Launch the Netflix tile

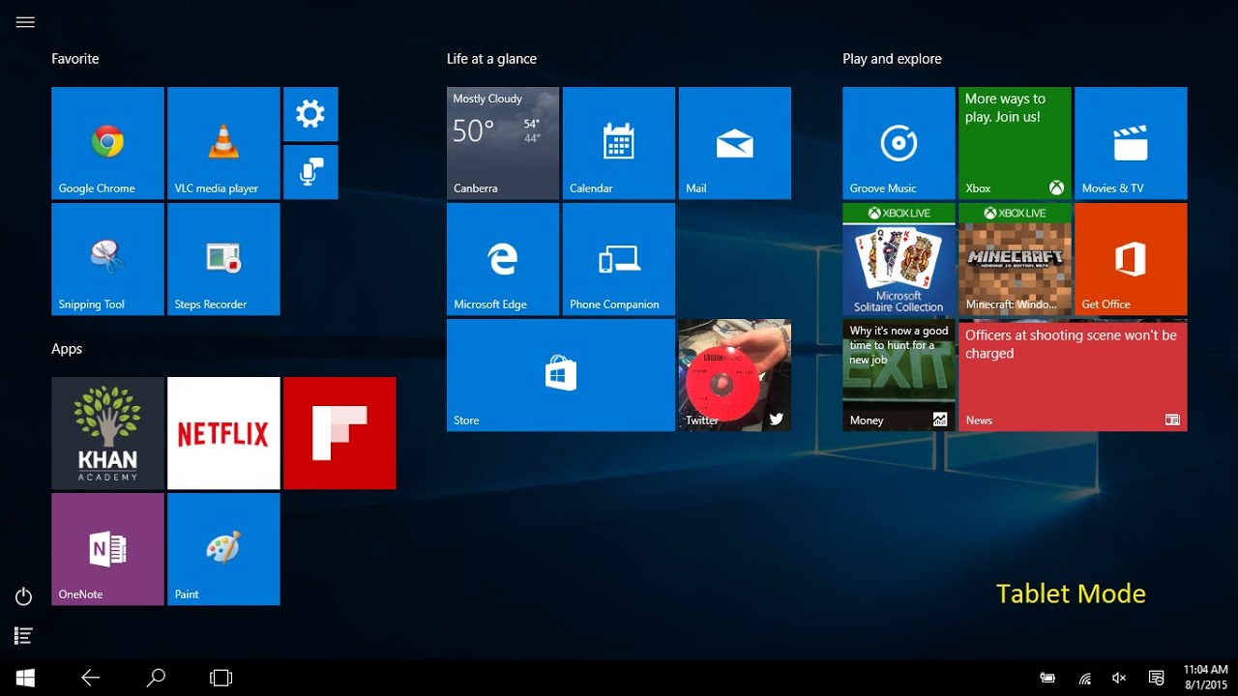223,433
